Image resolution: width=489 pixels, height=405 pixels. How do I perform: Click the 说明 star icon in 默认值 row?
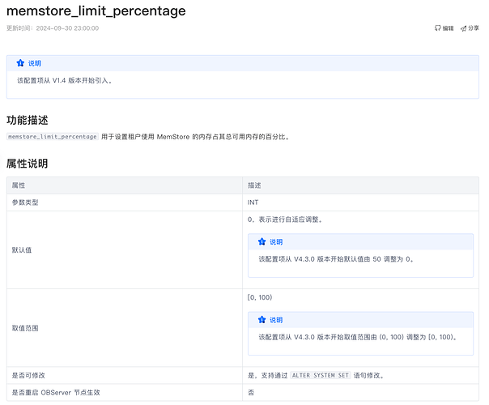tap(262, 241)
